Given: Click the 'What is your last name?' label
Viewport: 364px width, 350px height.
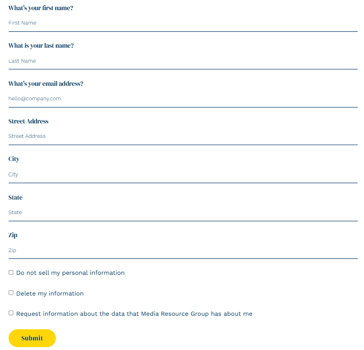Looking at the screenshot, I should point(41,46).
